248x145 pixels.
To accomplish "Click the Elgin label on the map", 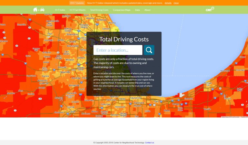I will coord(50,33).
